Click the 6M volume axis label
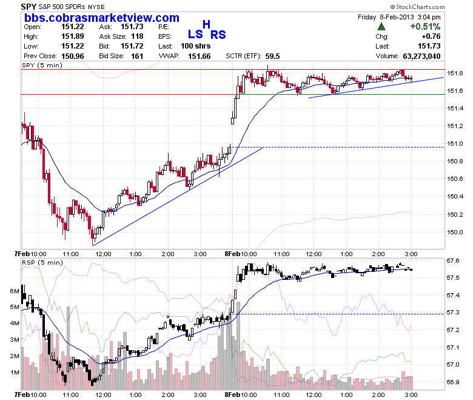This screenshot has width=473, height=400. 15,291
